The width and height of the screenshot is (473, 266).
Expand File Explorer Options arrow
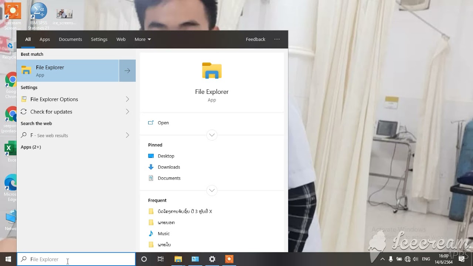click(x=127, y=99)
